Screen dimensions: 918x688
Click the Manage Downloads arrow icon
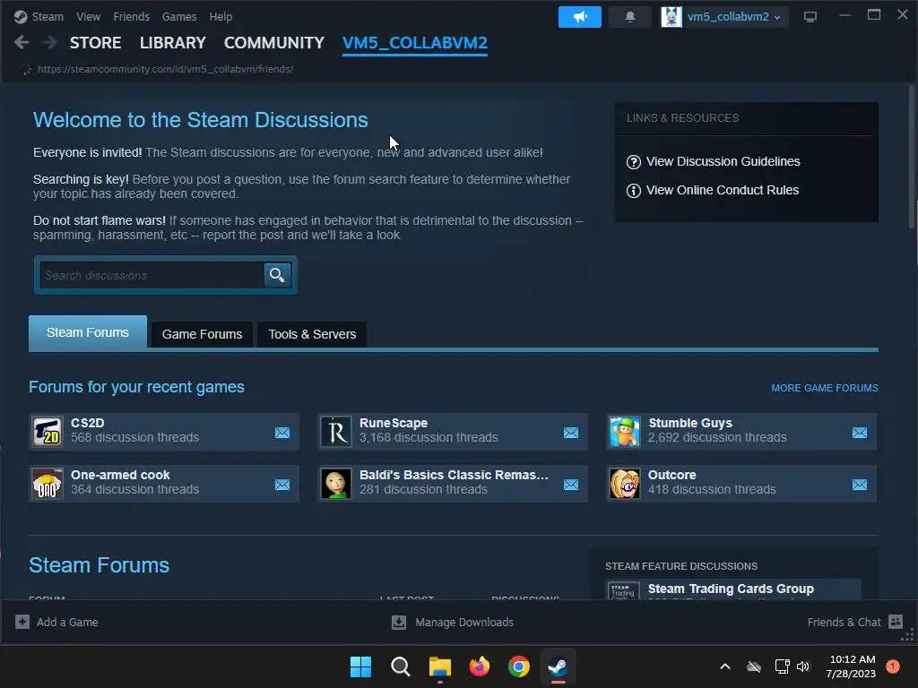coord(399,623)
